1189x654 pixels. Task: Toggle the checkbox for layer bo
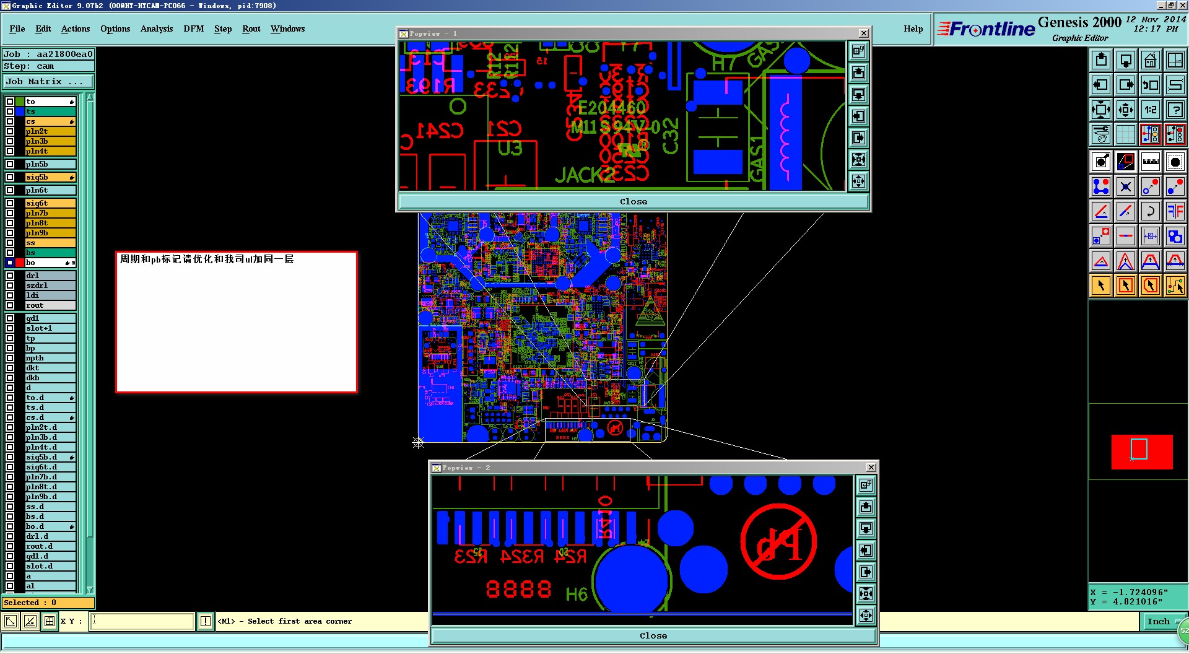(10, 263)
